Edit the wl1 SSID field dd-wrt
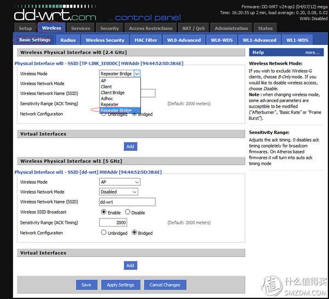 click(127, 202)
